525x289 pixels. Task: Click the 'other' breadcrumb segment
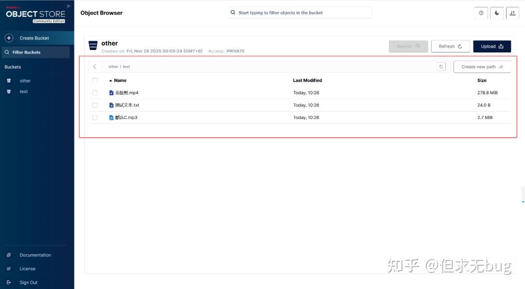click(x=113, y=67)
